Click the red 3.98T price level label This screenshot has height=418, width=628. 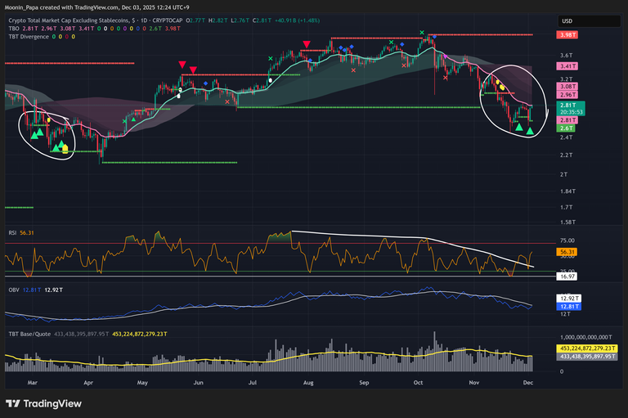[x=567, y=35]
